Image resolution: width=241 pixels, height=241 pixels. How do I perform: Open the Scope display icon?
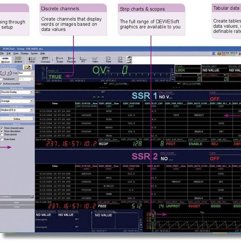point(59,59)
